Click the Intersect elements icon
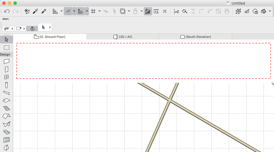This screenshot has height=152, width=274. pyautogui.click(x=165, y=11)
